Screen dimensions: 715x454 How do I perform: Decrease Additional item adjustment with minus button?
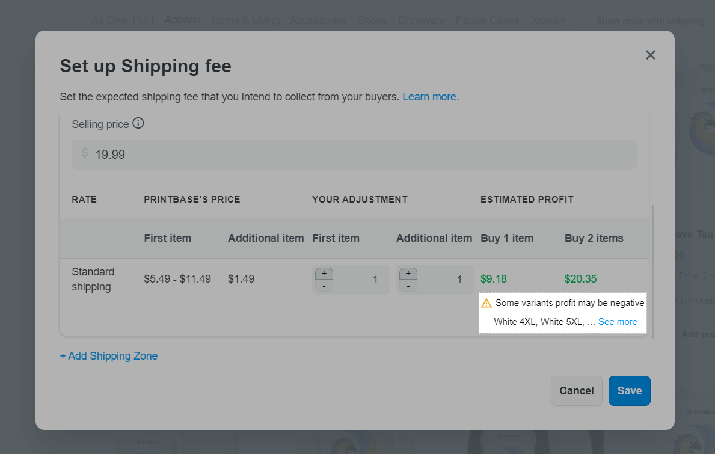(x=408, y=286)
